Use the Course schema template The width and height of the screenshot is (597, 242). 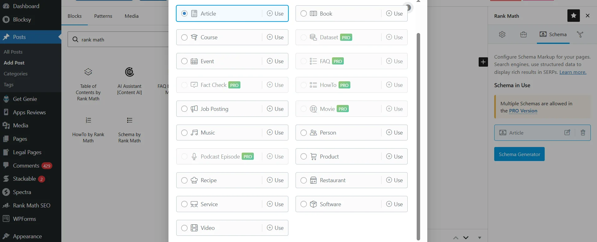[275, 37]
